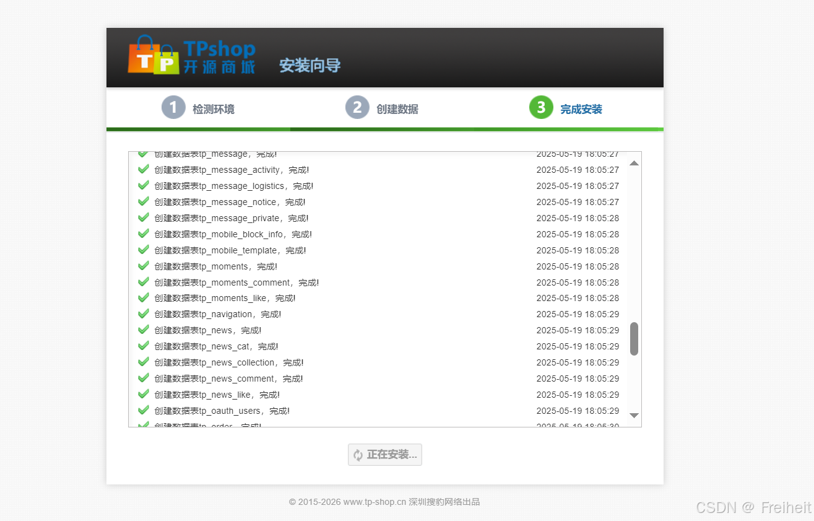Screen dimensions: 814x521
Task: Click the timestamp on tp_message_private row
Action: tap(578, 218)
